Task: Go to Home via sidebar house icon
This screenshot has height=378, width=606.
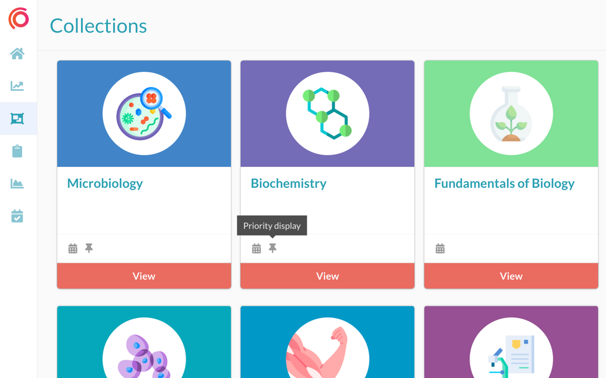Action: 17,53
